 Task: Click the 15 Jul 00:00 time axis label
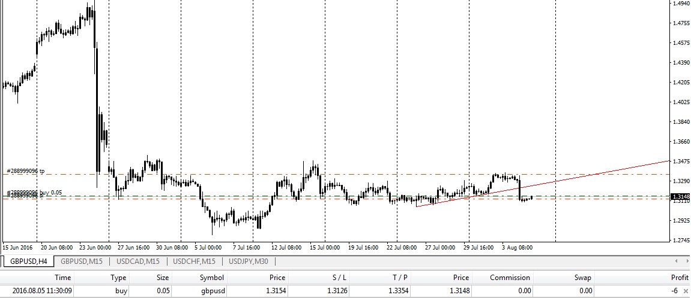pyautogui.click(x=325, y=248)
